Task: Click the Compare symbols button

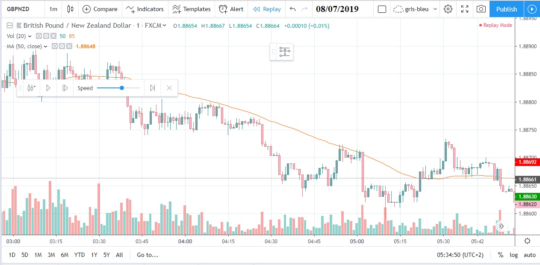Action: coord(100,9)
